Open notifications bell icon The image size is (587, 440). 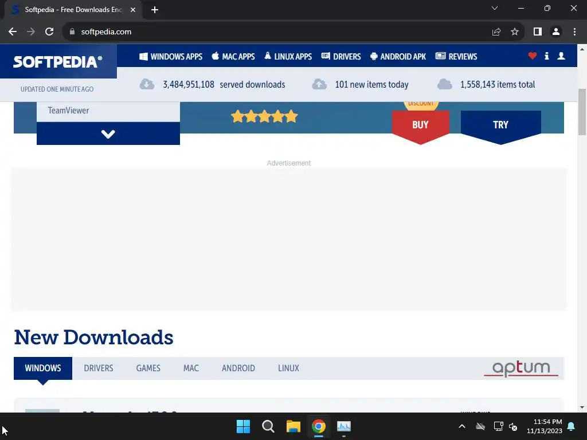[572, 426]
